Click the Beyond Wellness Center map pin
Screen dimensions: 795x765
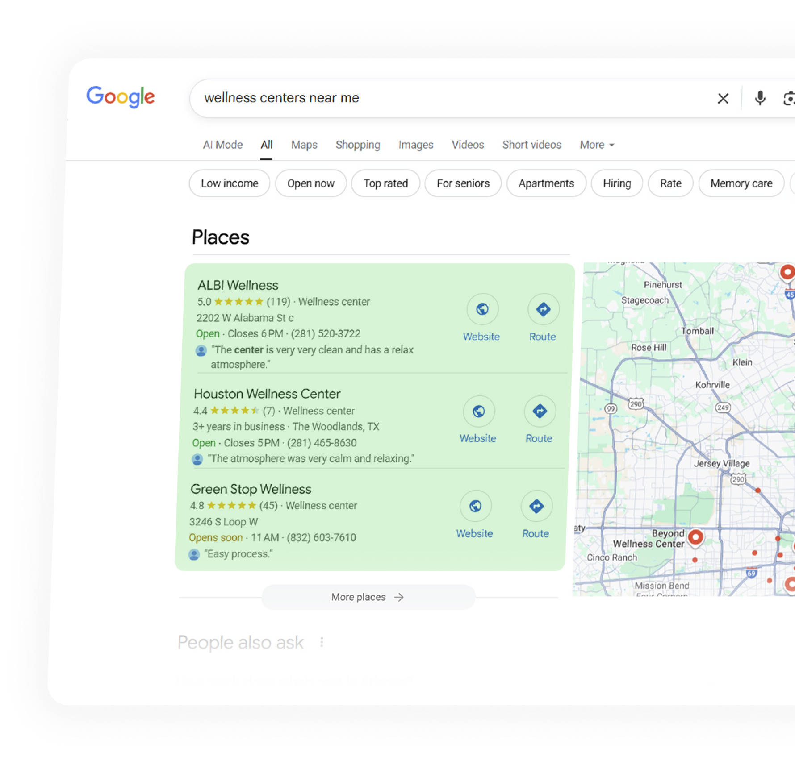pos(695,537)
